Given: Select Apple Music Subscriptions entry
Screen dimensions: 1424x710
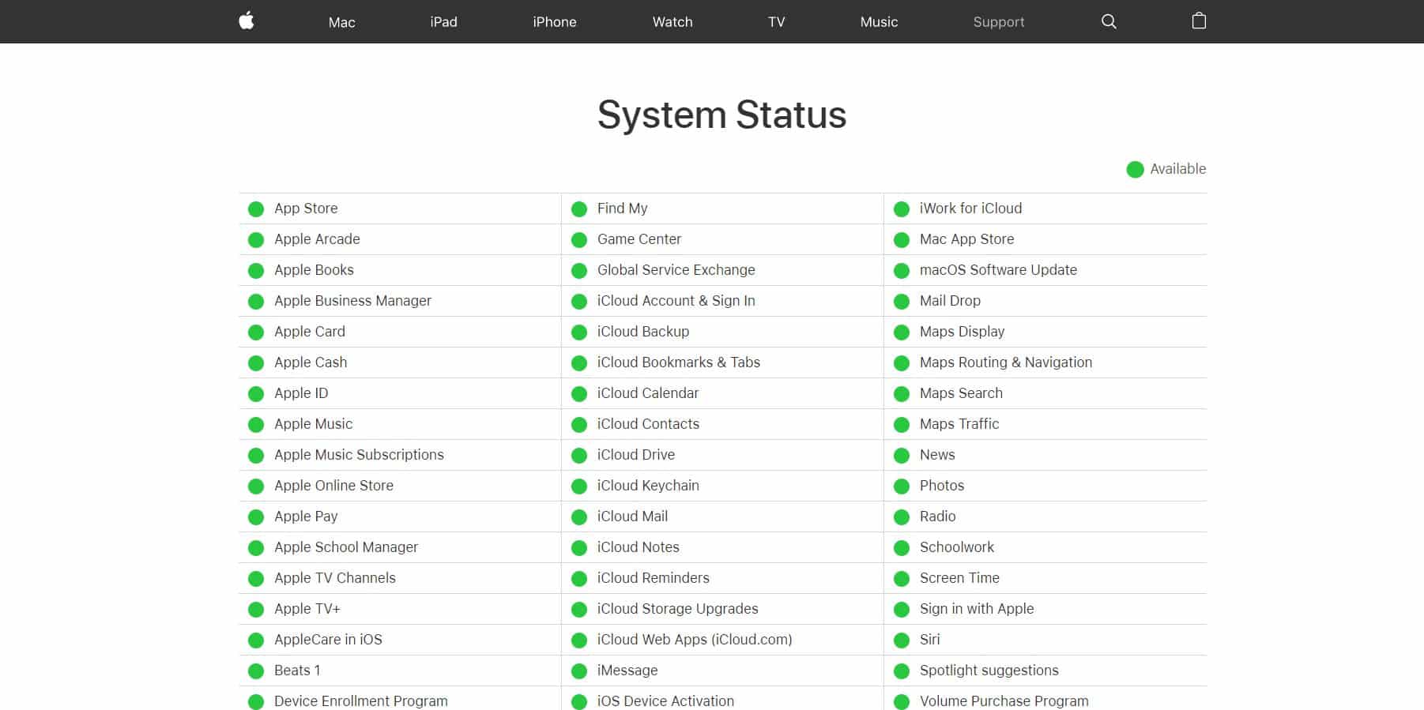Looking at the screenshot, I should pyautogui.click(x=359, y=455).
